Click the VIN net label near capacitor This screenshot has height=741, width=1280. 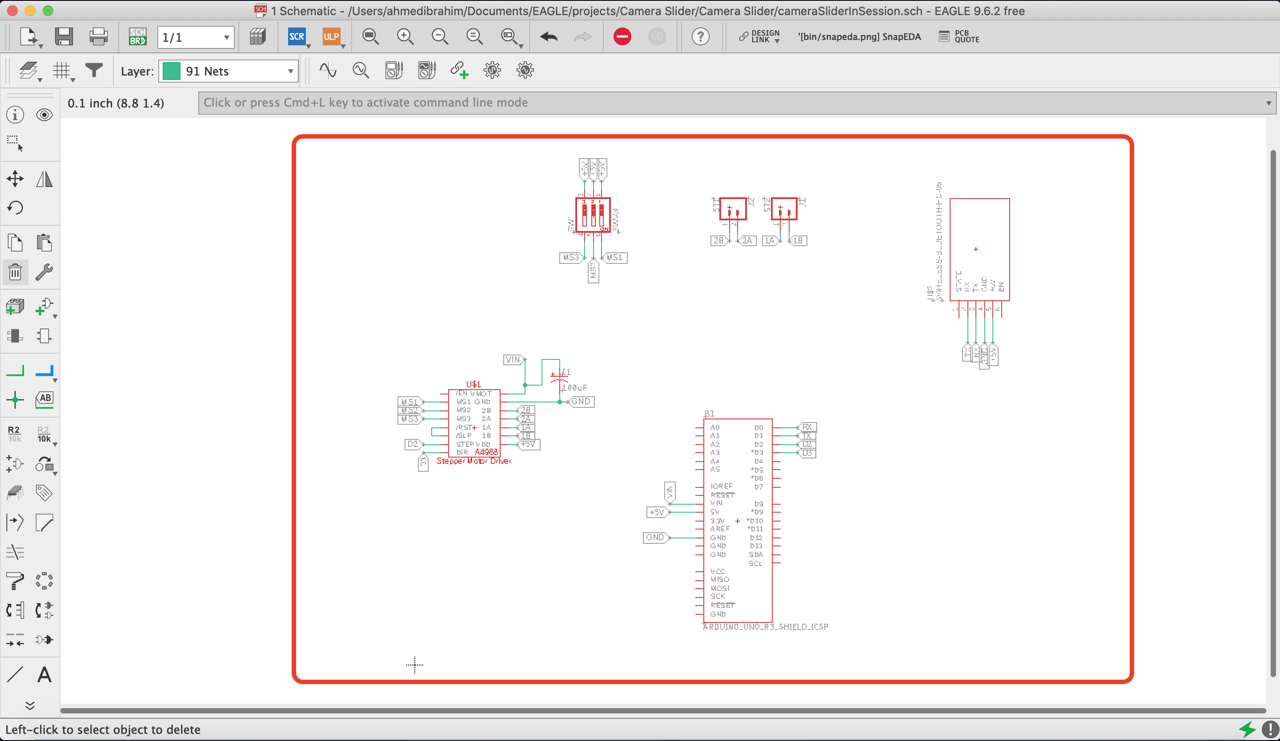pos(514,359)
